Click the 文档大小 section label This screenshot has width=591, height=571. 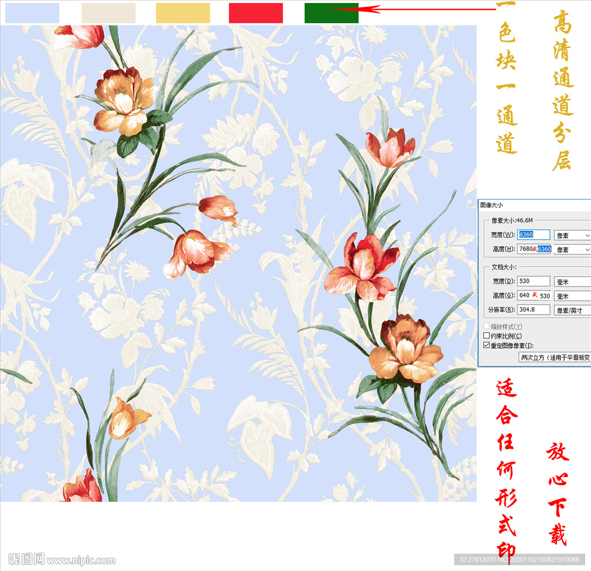[x=504, y=267]
